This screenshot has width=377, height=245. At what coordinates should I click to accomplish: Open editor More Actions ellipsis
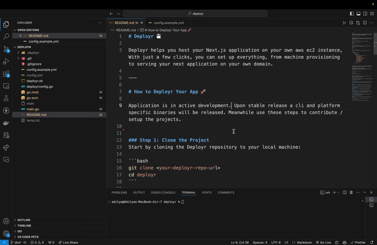point(371,23)
